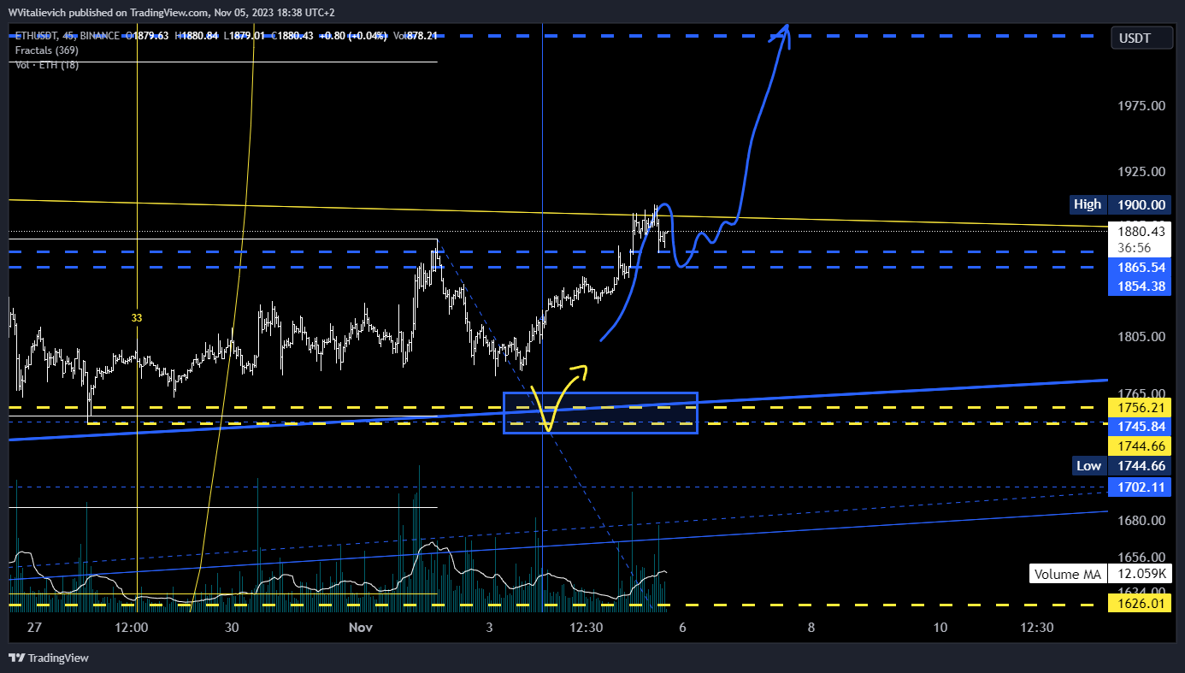The image size is (1185, 673).
Task: Select the Fractals (369) indicator legend
Action: pyautogui.click(x=47, y=50)
